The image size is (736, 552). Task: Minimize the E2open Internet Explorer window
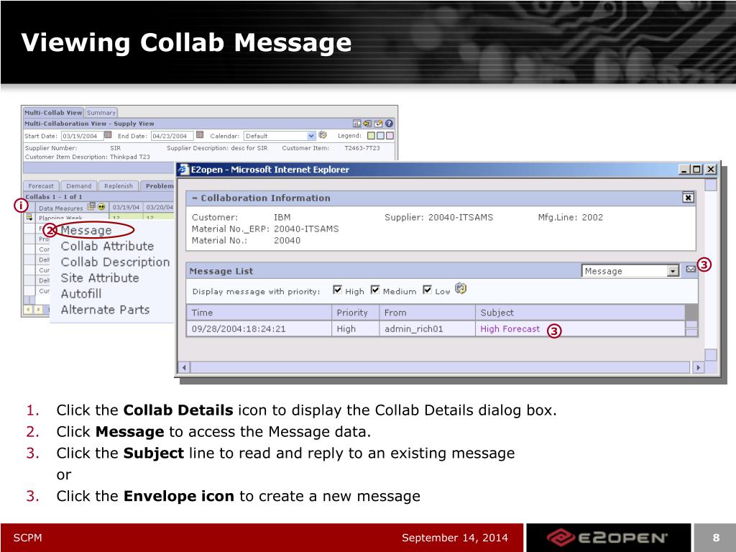pyautogui.click(x=684, y=170)
